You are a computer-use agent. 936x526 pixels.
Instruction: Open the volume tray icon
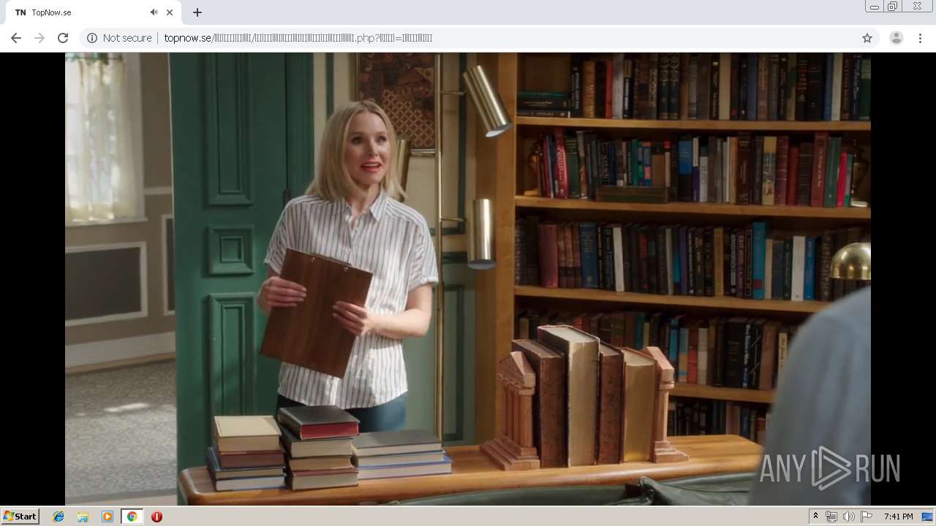(849, 517)
